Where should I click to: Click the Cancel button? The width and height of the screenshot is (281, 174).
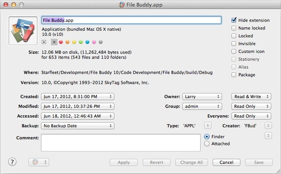[226, 162]
